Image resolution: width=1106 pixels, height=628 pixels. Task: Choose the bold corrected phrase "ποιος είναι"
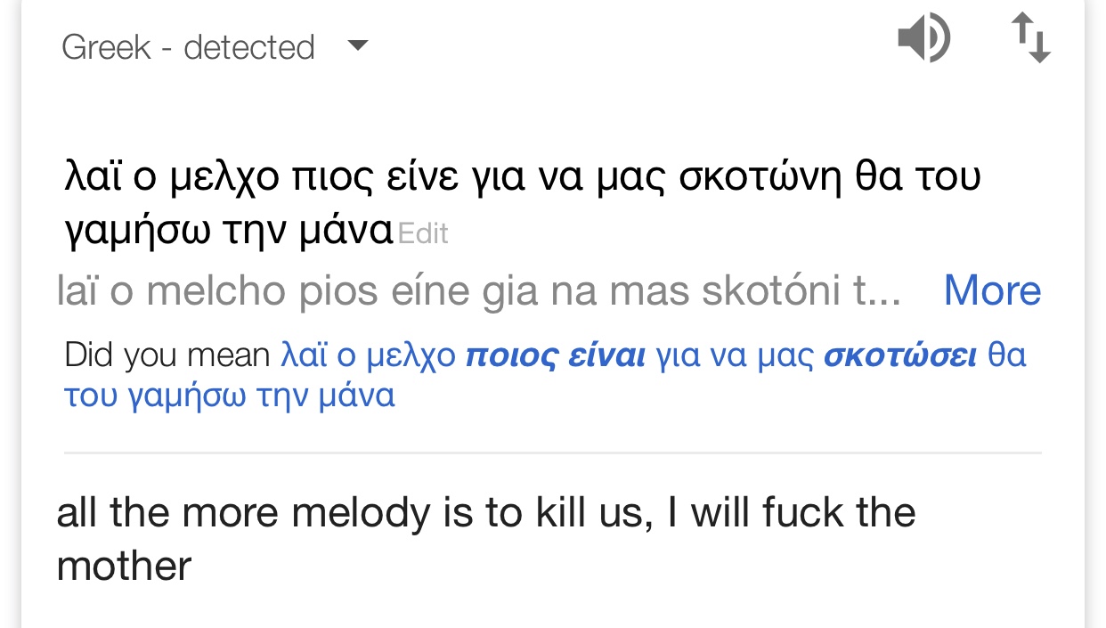556,355
